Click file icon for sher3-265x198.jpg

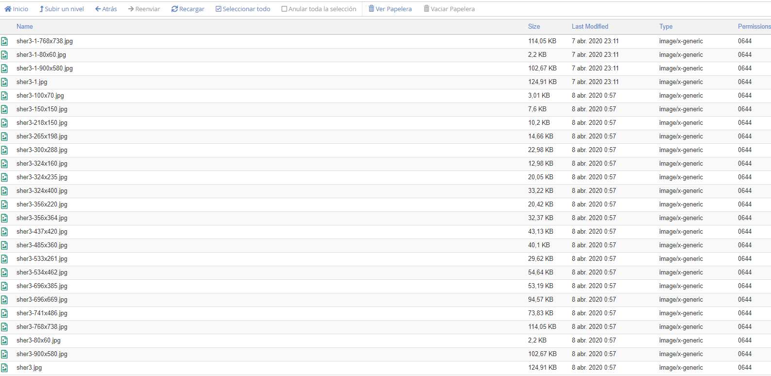coord(4,137)
